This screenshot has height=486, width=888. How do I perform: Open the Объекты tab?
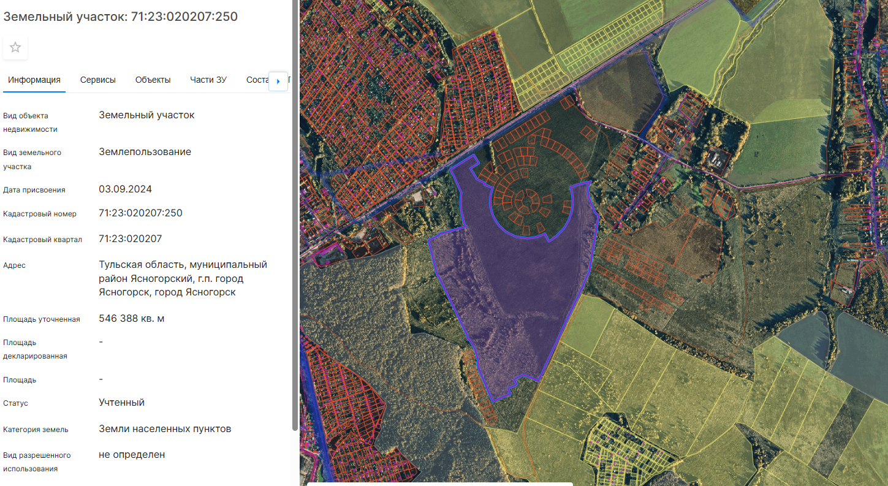(x=153, y=80)
